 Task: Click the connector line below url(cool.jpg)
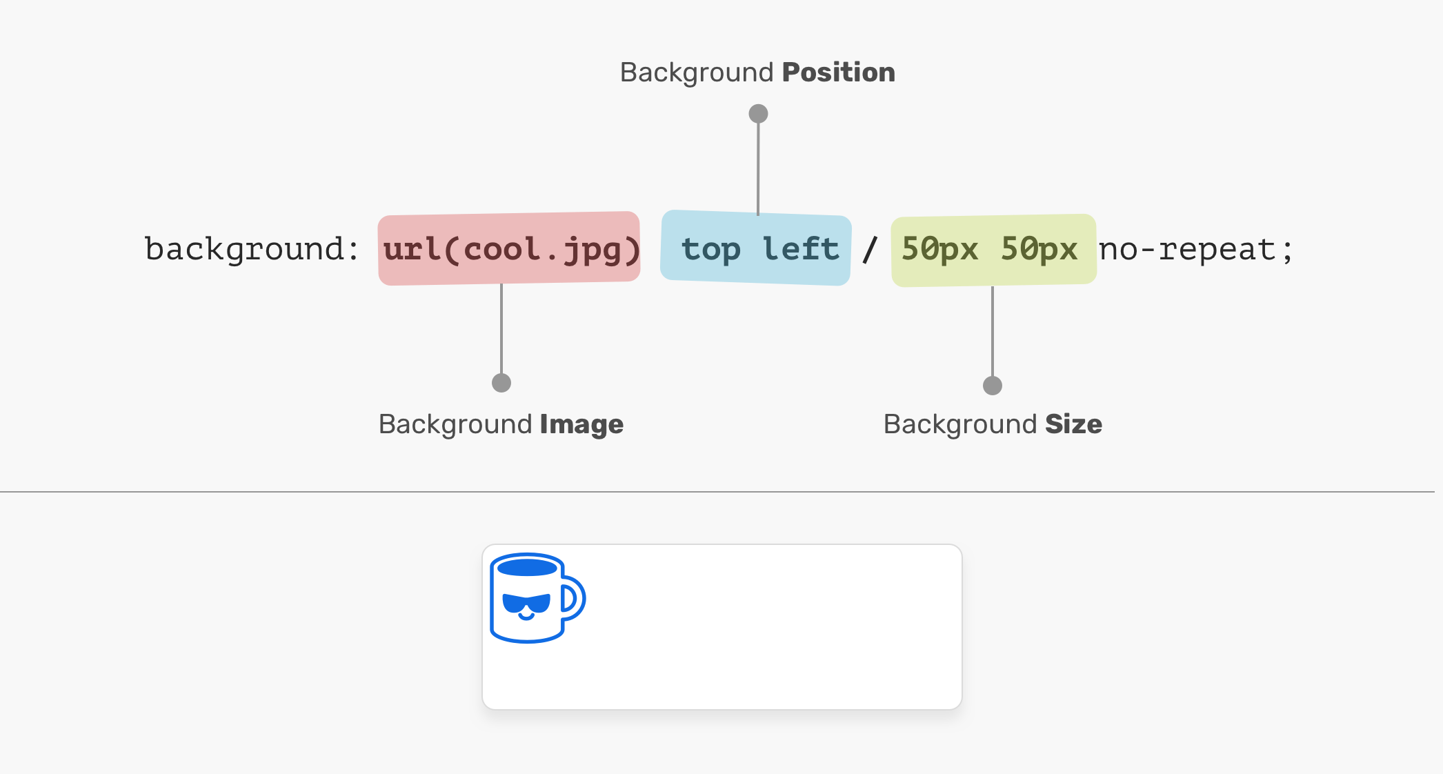[501, 328]
